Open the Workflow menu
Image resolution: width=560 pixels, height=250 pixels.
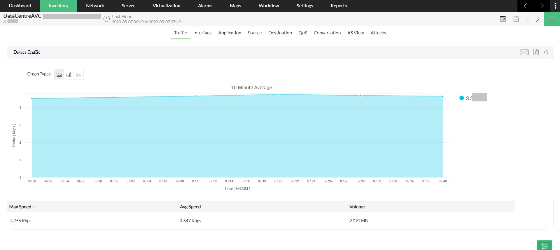(269, 6)
